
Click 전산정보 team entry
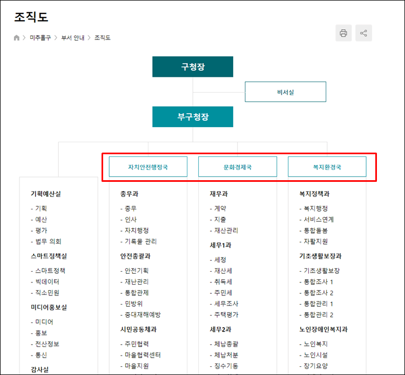click(x=47, y=344)
